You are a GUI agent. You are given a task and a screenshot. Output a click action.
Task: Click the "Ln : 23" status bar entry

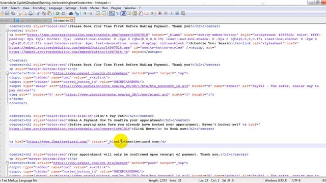pyautogui.click(x=204, y=180)
